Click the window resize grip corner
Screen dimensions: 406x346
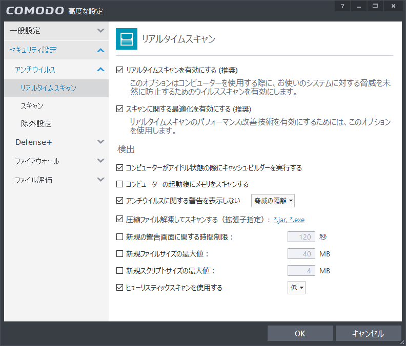point(402,342)
